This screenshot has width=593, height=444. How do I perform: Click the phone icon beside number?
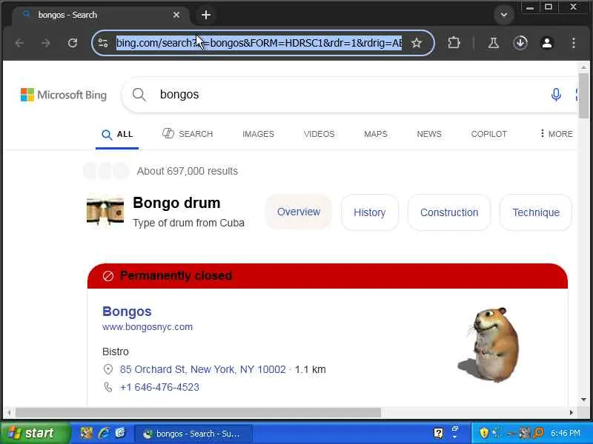(108, 387)
